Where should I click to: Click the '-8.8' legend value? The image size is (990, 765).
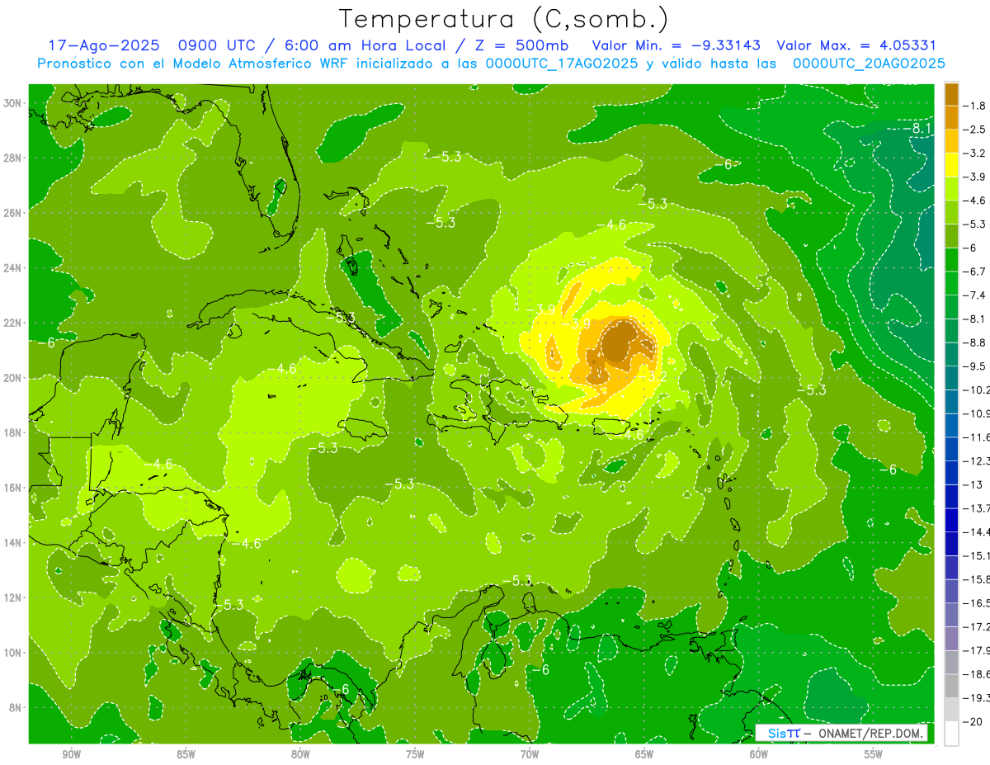pos(975,342)
